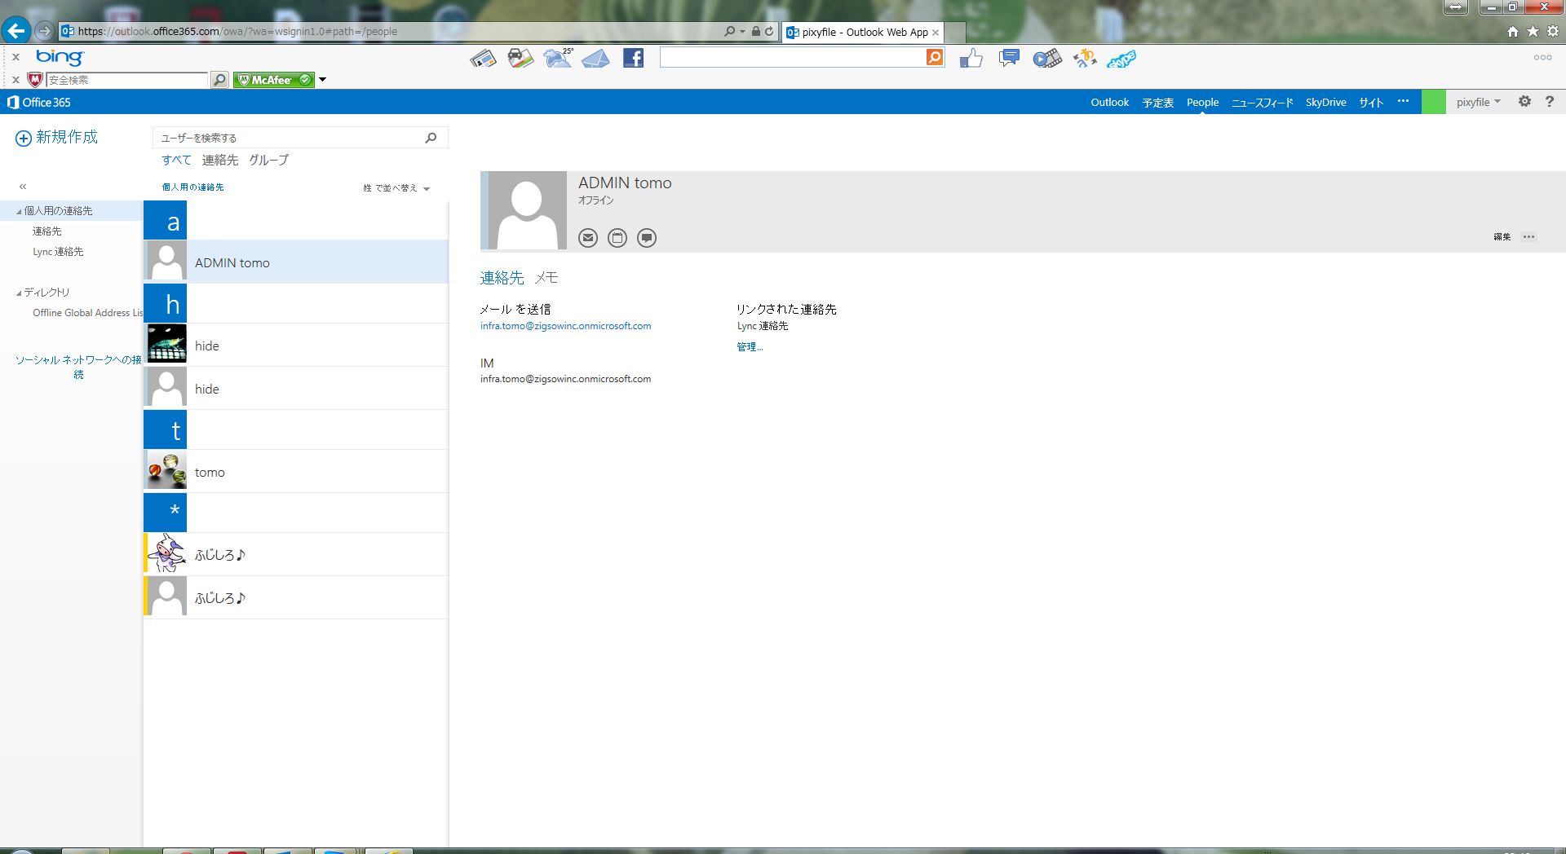This screenshot has height=854, width=1566.
Task: Click the thumbs up icon in Bing toolbar
Action: pos(971,58)
